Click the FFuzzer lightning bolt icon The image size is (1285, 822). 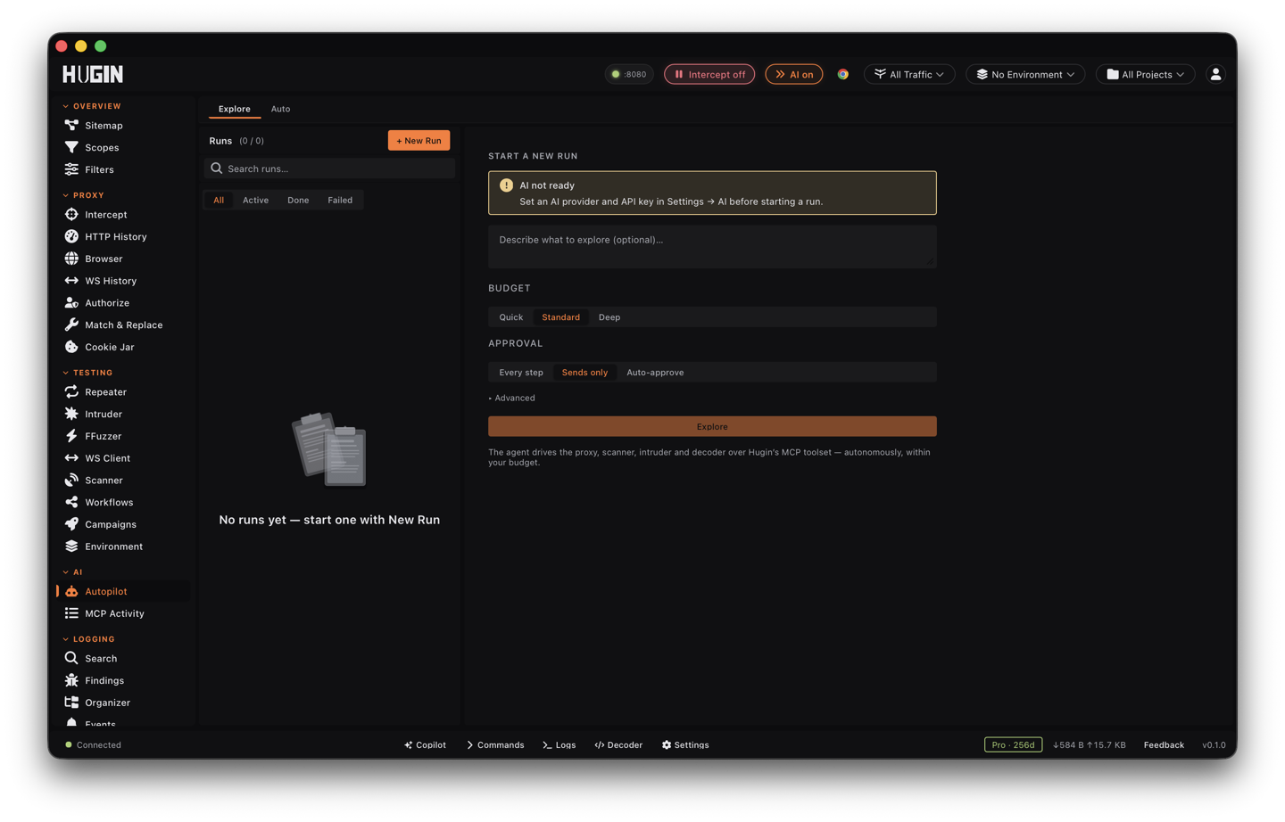tap(71, 436)
